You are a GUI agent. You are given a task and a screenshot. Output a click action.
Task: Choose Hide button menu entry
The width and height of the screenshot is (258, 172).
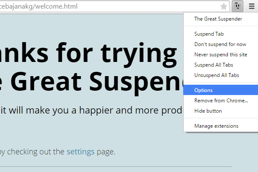point(221,111)
